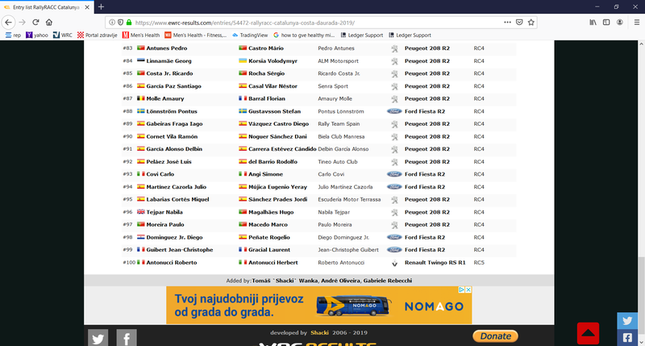
Task: Jump to top with red arrow button
Action: (588, 333)
